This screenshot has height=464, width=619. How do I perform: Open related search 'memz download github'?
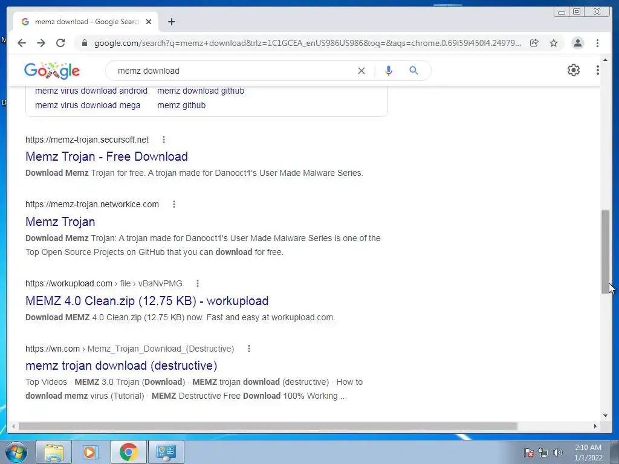coord(201,91)
